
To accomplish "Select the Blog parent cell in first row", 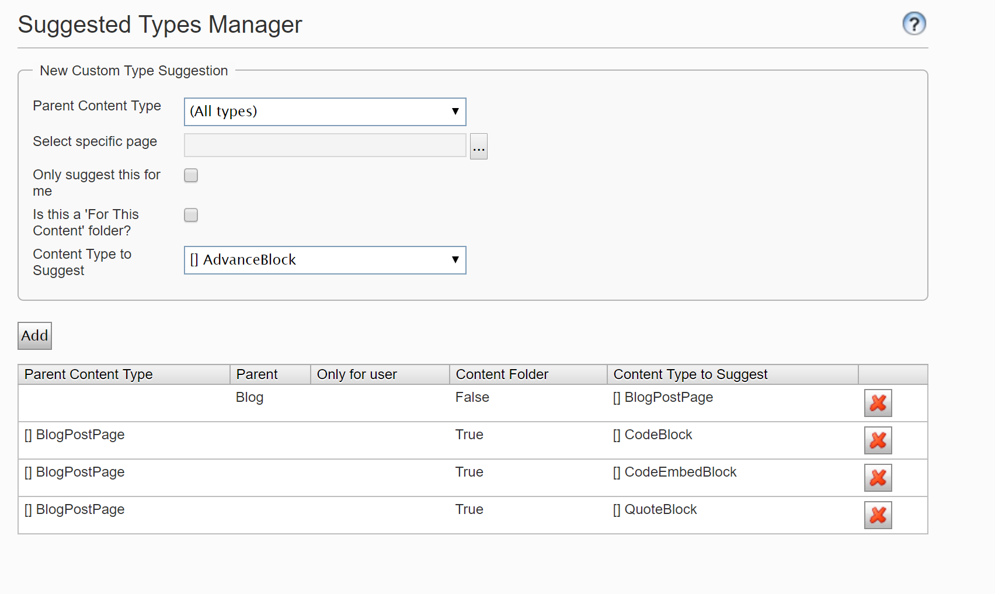I will point(250,397).
